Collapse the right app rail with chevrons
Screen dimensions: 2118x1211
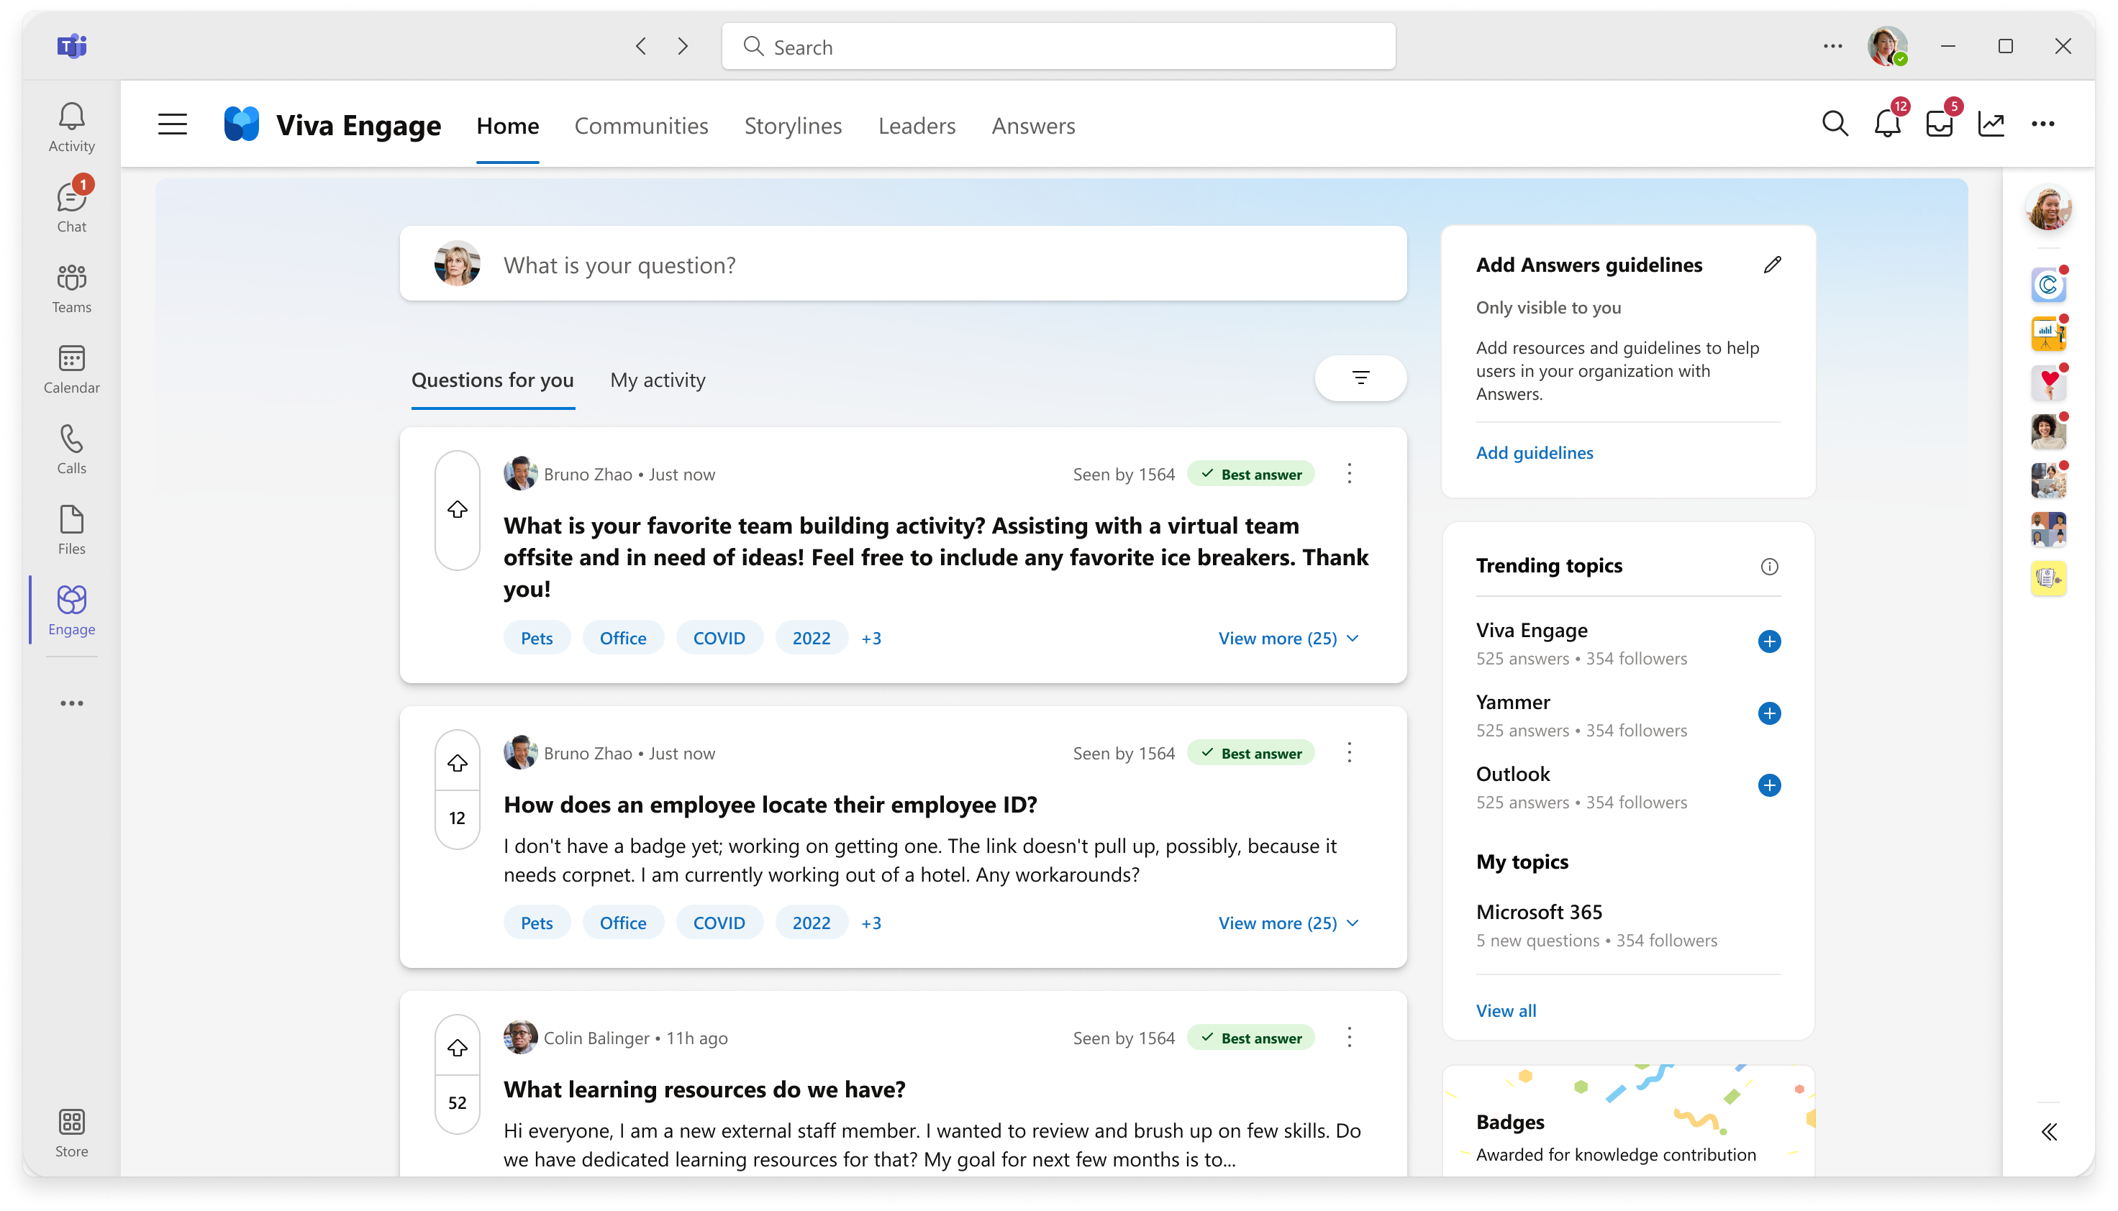(x=2049, y=1131)
